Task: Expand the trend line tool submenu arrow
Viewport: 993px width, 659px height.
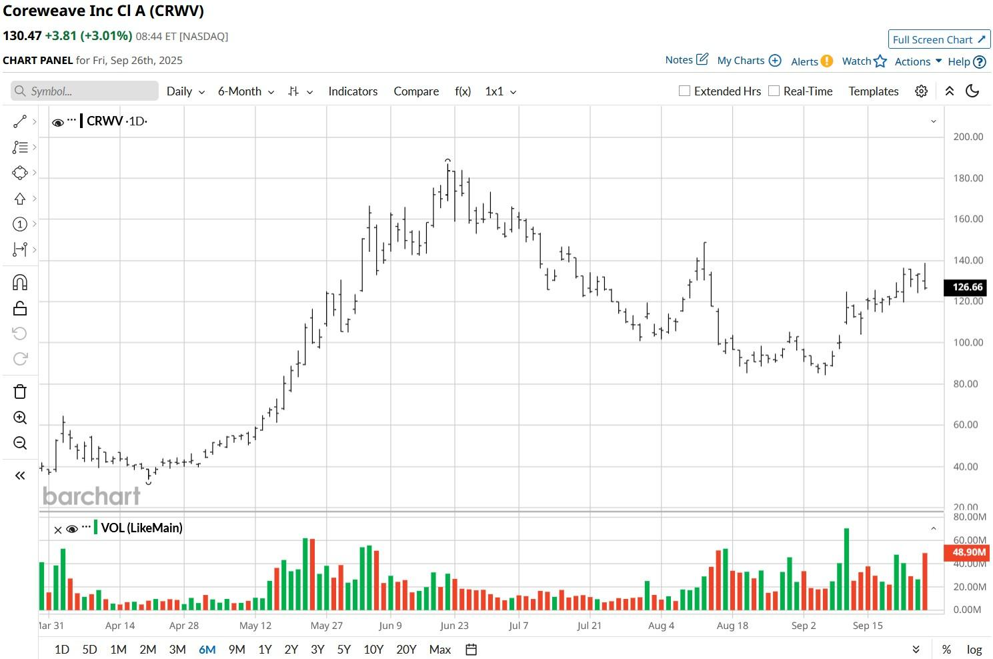Action: pyautogui.click(x=33, y=121)
